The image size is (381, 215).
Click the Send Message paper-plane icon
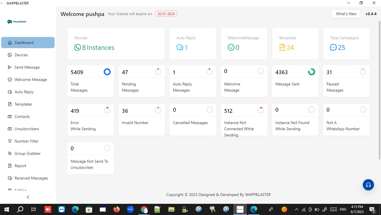click(10, 67)
